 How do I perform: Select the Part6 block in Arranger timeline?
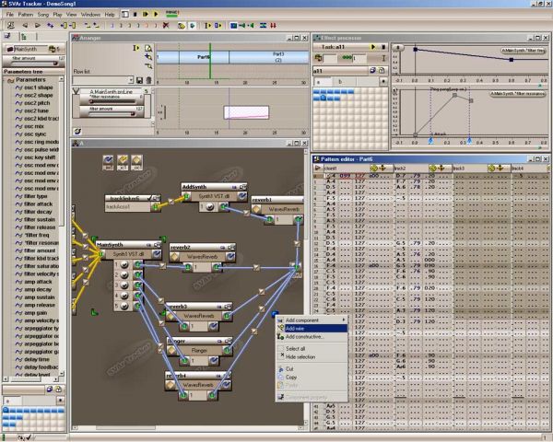point(203,57)
